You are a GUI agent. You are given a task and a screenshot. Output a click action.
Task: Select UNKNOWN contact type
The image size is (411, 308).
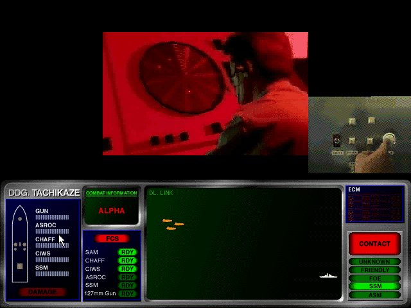tap(375, 262)
